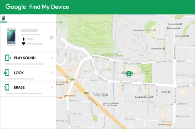Screen dimensions: 195x129
Task: Click the Google Visitor Center Beta marker
Action: tap(107, 95)
